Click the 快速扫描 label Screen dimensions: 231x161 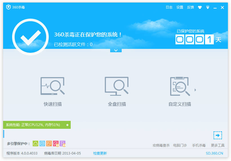click(x=53, y=104)
